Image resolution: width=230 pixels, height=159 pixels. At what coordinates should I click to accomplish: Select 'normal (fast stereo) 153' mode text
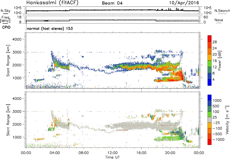[50, 28]
